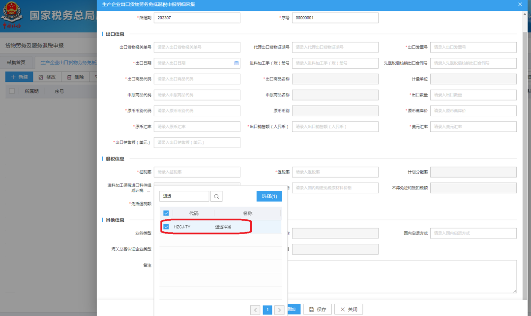Go to next page arrow in popup
Viewport: 531px width, 316px height.
pyautogui.click(x=279, y=310)
